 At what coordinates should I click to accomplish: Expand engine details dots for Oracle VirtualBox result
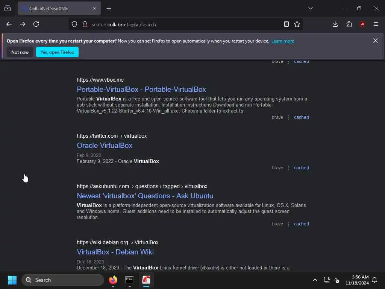point(288,168)
